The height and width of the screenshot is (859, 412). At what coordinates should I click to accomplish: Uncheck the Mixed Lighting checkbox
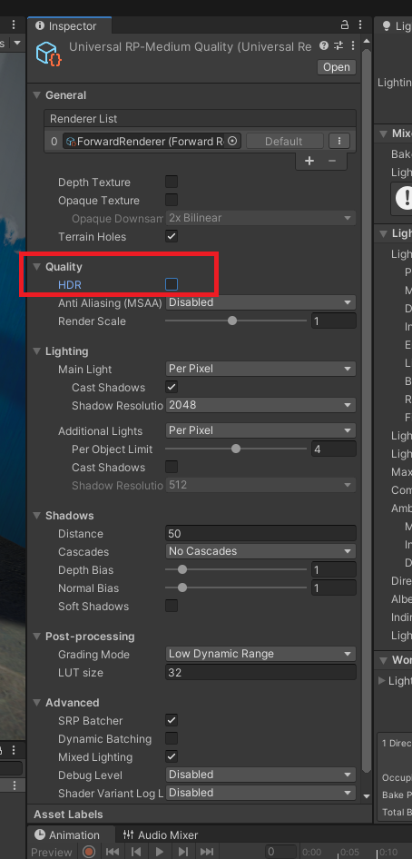click(172, 756)
